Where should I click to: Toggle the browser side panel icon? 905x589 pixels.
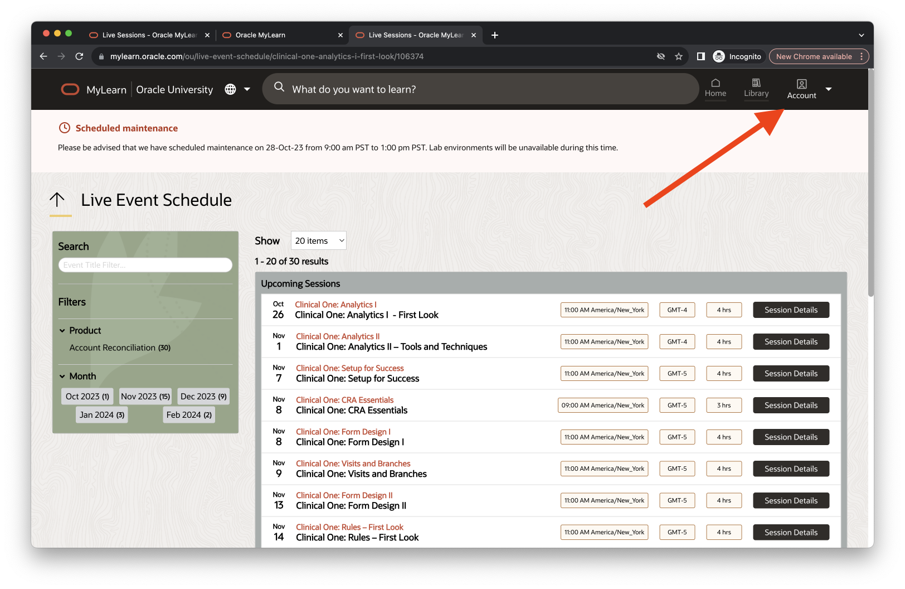(x=701, y=56)
